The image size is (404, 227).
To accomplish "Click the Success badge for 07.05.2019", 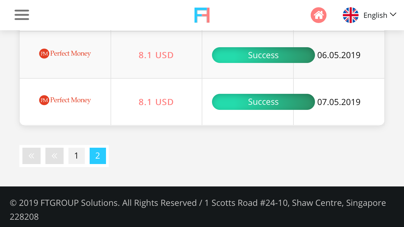I will (263, 102).
